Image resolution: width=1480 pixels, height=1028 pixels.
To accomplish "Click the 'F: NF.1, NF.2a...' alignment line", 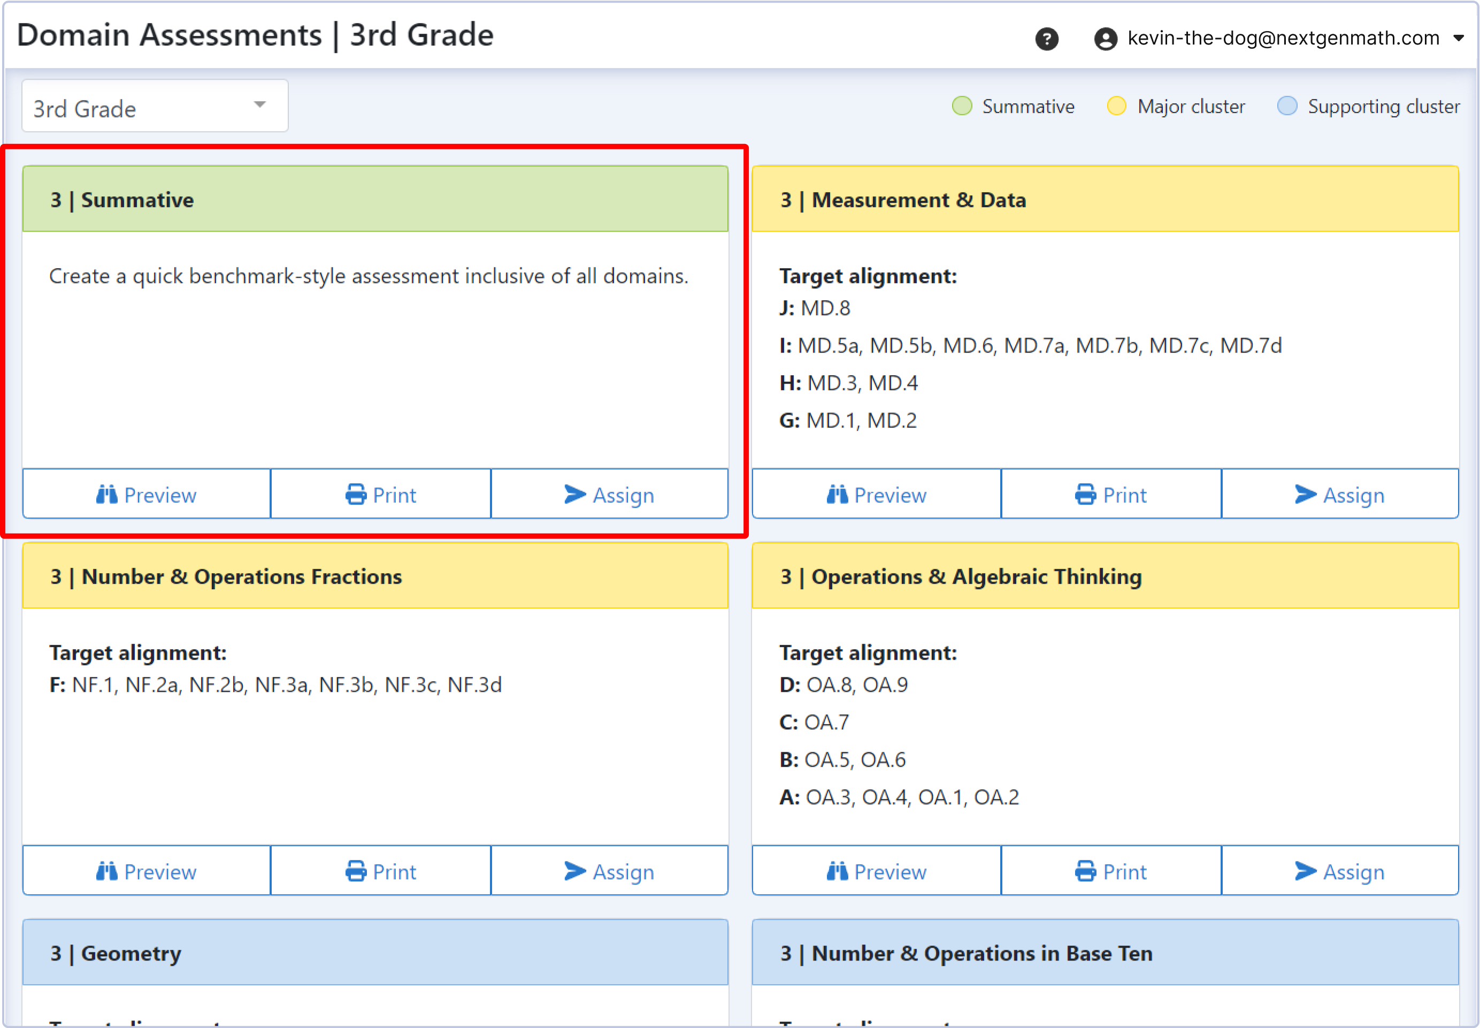I will tap(275, 684).
